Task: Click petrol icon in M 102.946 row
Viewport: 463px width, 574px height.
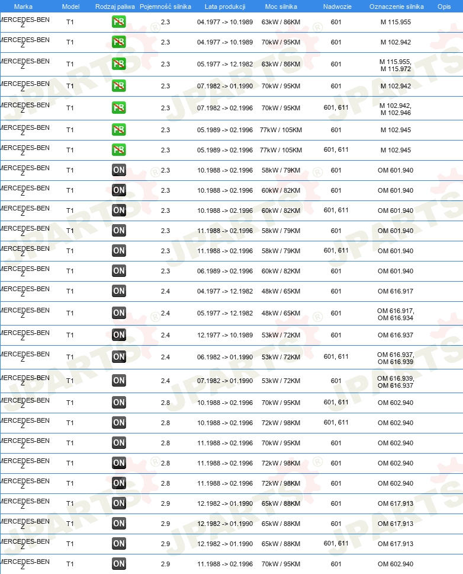Action: pyautogui.click(x=119, y=108)
